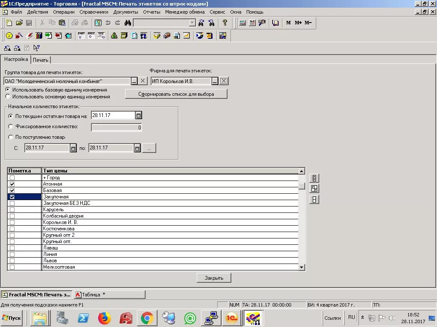Click the 'Счет' invoice toolbar icon
The image size is (437, 327).
tap(82, 36)
